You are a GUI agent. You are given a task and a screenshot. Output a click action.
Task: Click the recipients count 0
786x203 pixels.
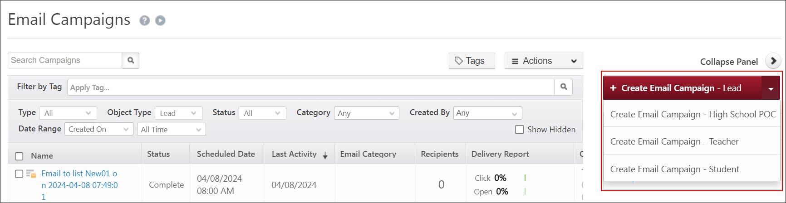[x=441, y=185]
